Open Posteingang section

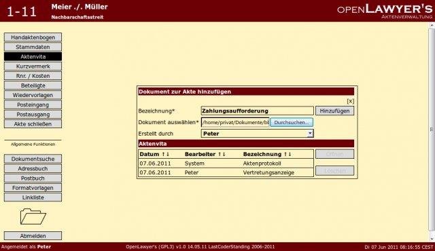[33, 105]
